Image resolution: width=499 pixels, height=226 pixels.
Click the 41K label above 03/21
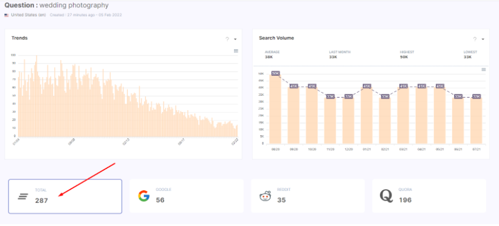[403, 86]
